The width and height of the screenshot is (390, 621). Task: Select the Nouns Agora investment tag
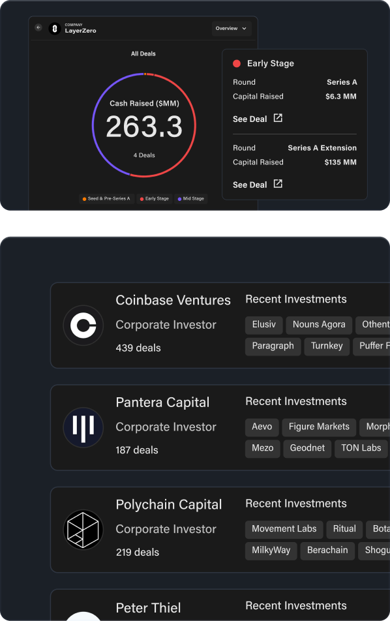coord(319,325)
